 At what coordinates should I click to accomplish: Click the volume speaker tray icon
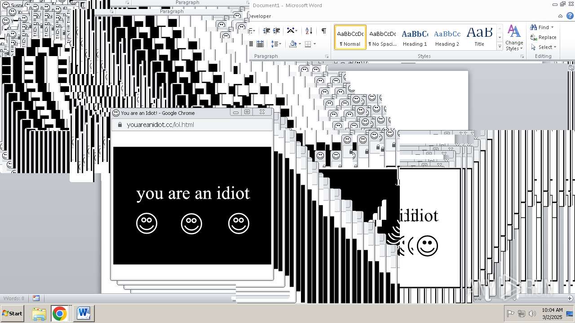(532, 314)
